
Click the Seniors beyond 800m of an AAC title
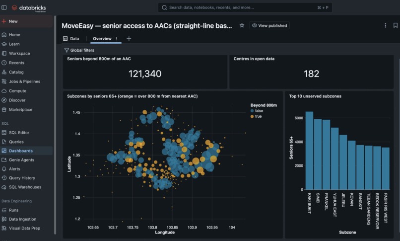coord(99,59)
